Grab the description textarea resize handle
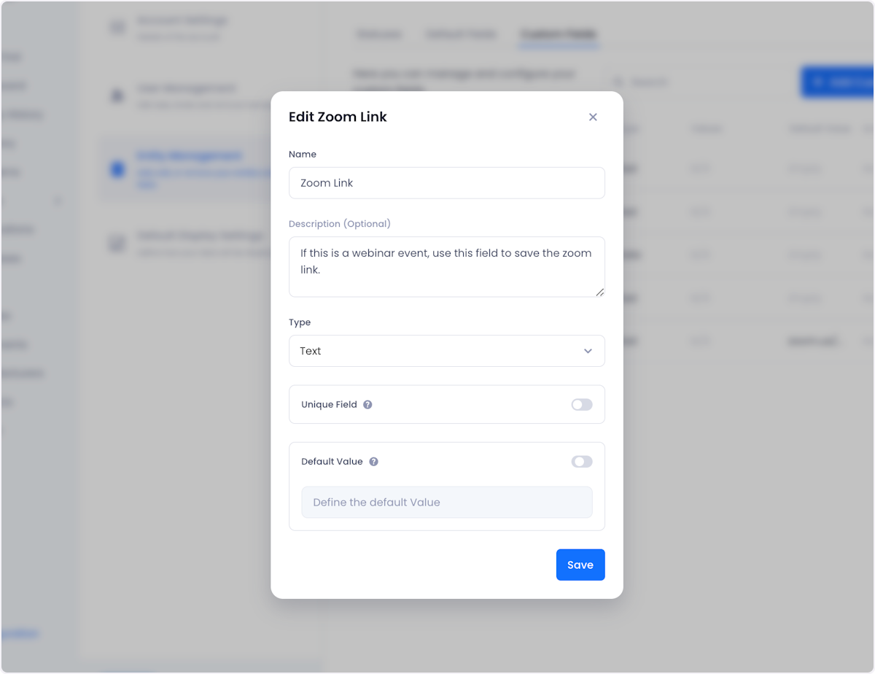 [600, 293]
